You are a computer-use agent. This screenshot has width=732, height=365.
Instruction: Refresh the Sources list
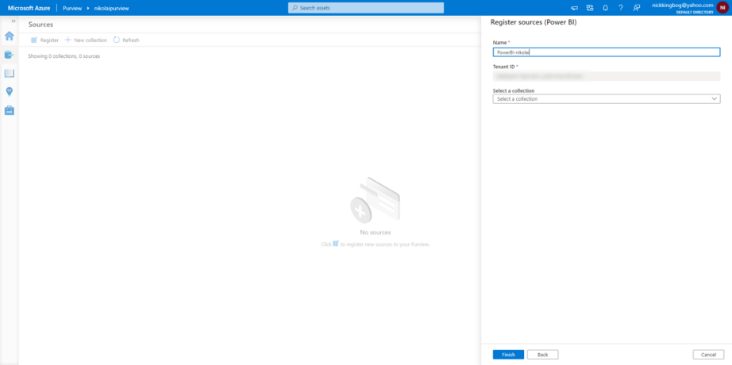pos(126,40)
